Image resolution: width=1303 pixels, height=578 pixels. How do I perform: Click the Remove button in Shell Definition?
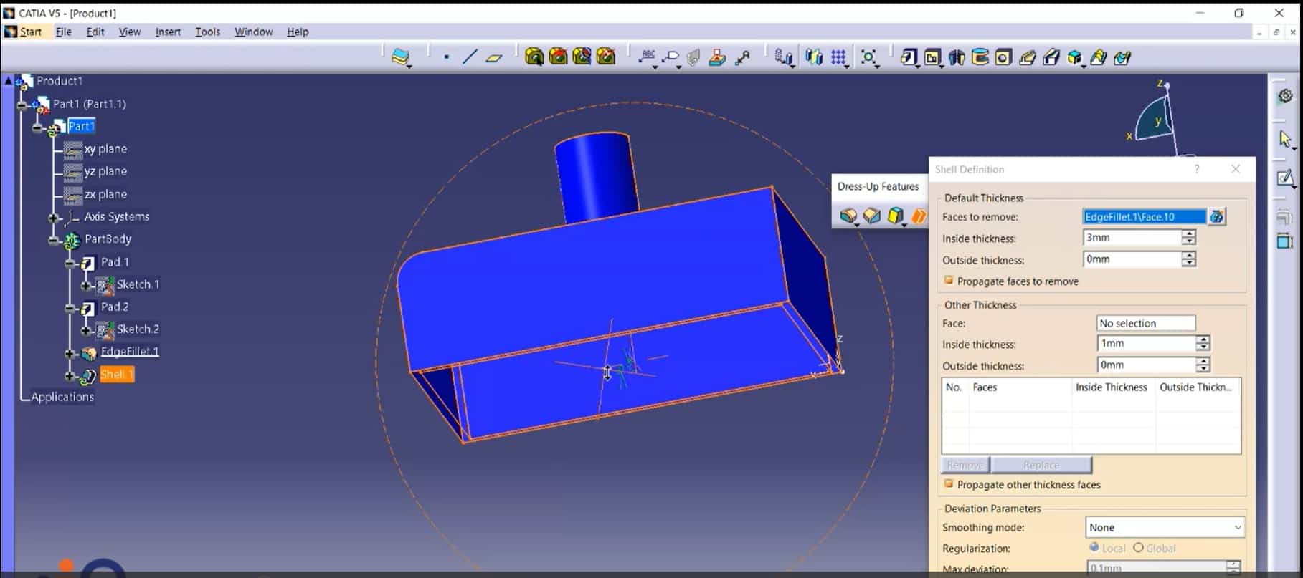[965, 465]
